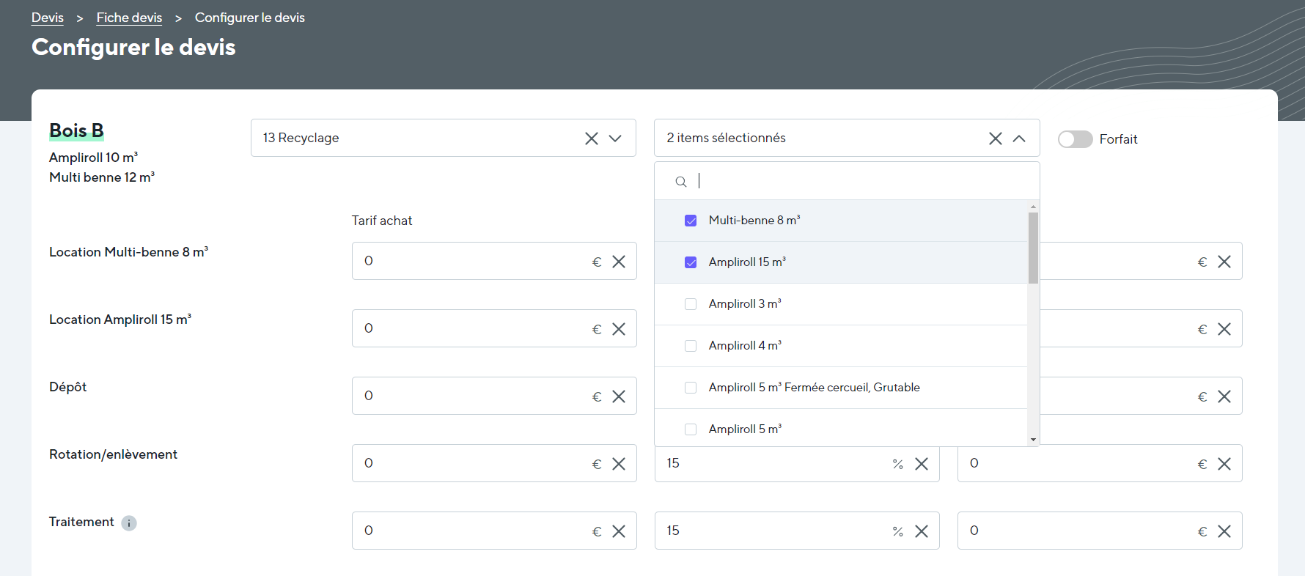Uncheck the Ampliroll 15 m³ checkbox
Viewport: 1305px width, 576px height.
pos(691,262)
